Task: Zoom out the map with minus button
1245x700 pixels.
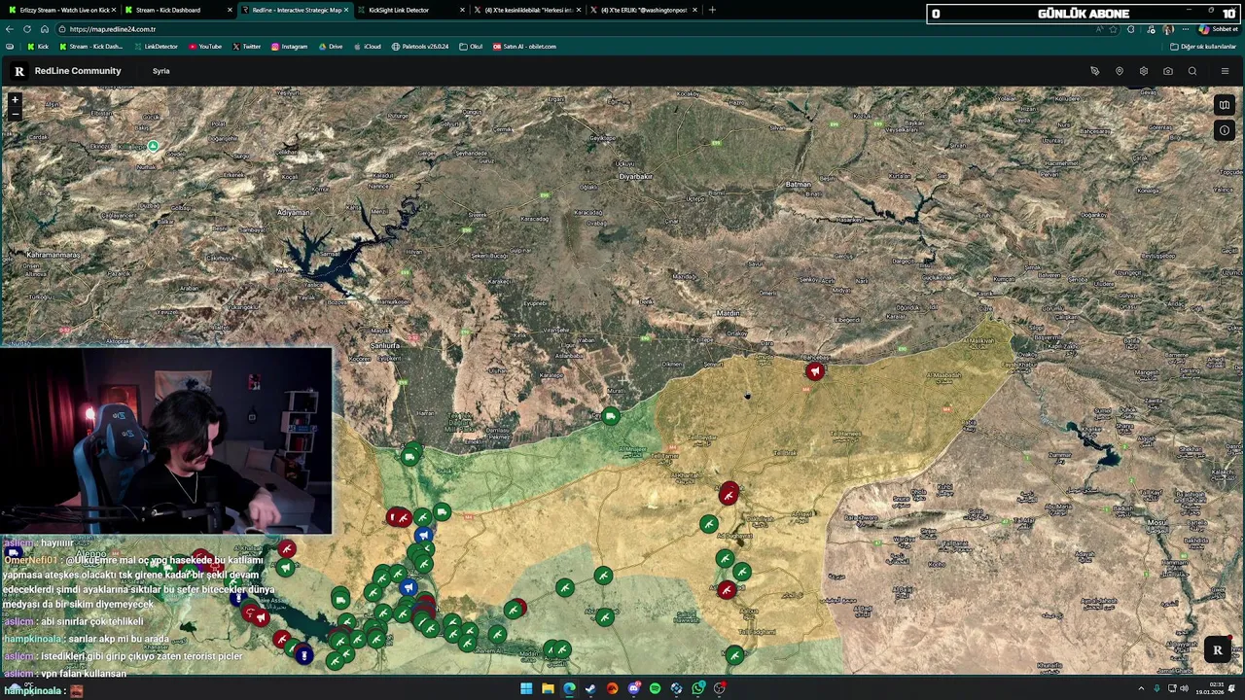Action: [15, 113]
